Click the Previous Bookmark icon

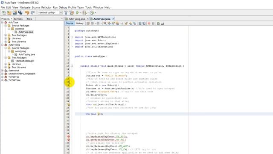coord(126,23)
